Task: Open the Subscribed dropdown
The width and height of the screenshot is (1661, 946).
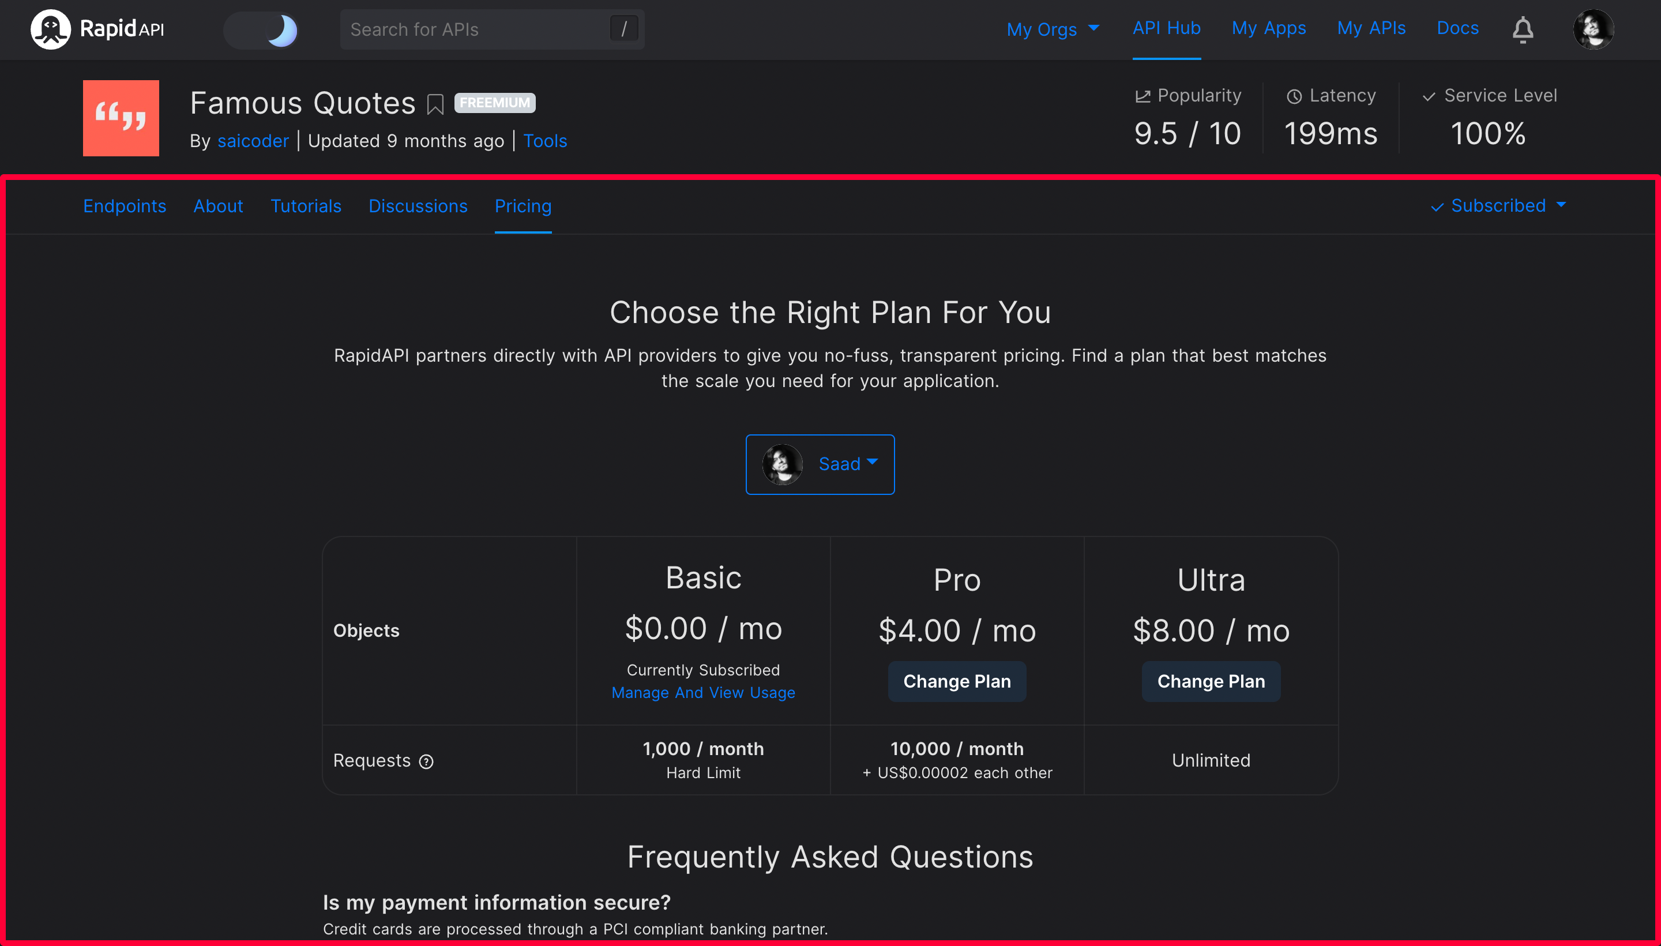Action: pyautogui.click(x=1498, y=206)
